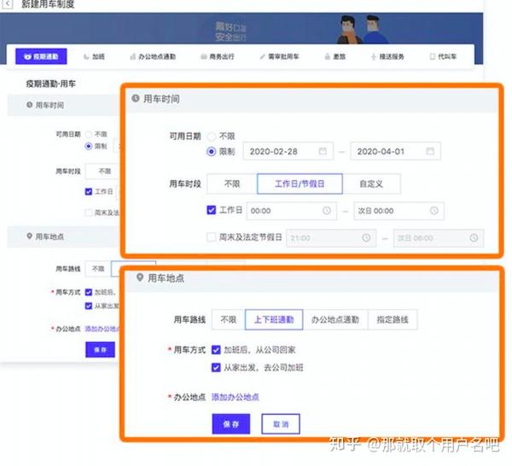Switch to the 商务出行 tab
Screen dimensions: 512x466
218,56
